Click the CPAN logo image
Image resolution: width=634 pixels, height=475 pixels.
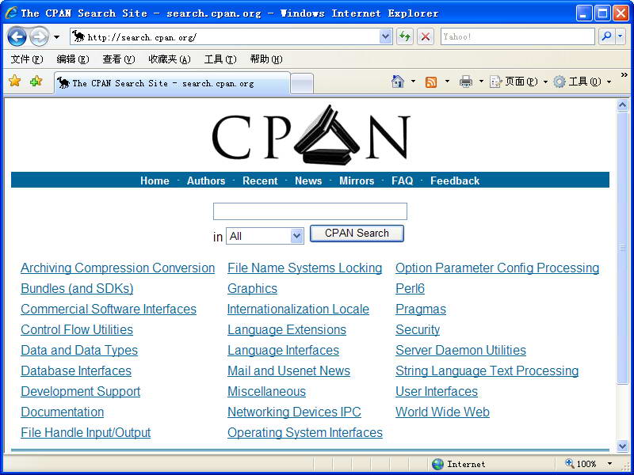click(311, 135)
